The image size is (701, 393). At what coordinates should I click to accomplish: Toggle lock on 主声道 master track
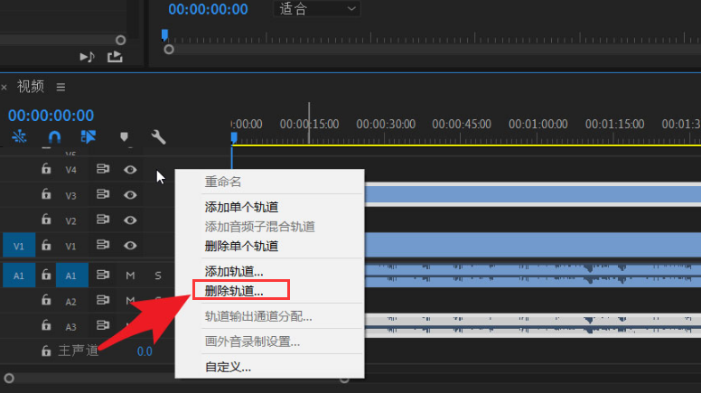click(x=46, y=351)
